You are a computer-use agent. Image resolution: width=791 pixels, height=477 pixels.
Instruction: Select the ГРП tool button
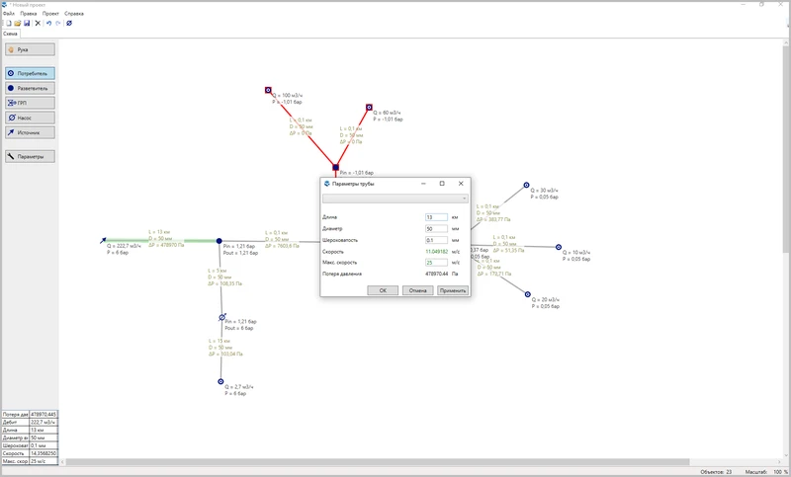[29, 103]
